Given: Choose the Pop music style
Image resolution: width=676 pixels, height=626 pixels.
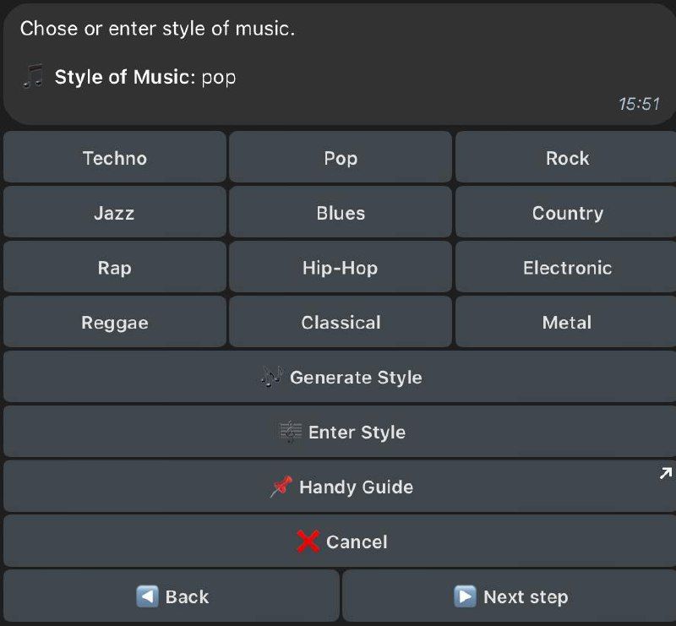Looking at the screenshot, I should (341, 157).
